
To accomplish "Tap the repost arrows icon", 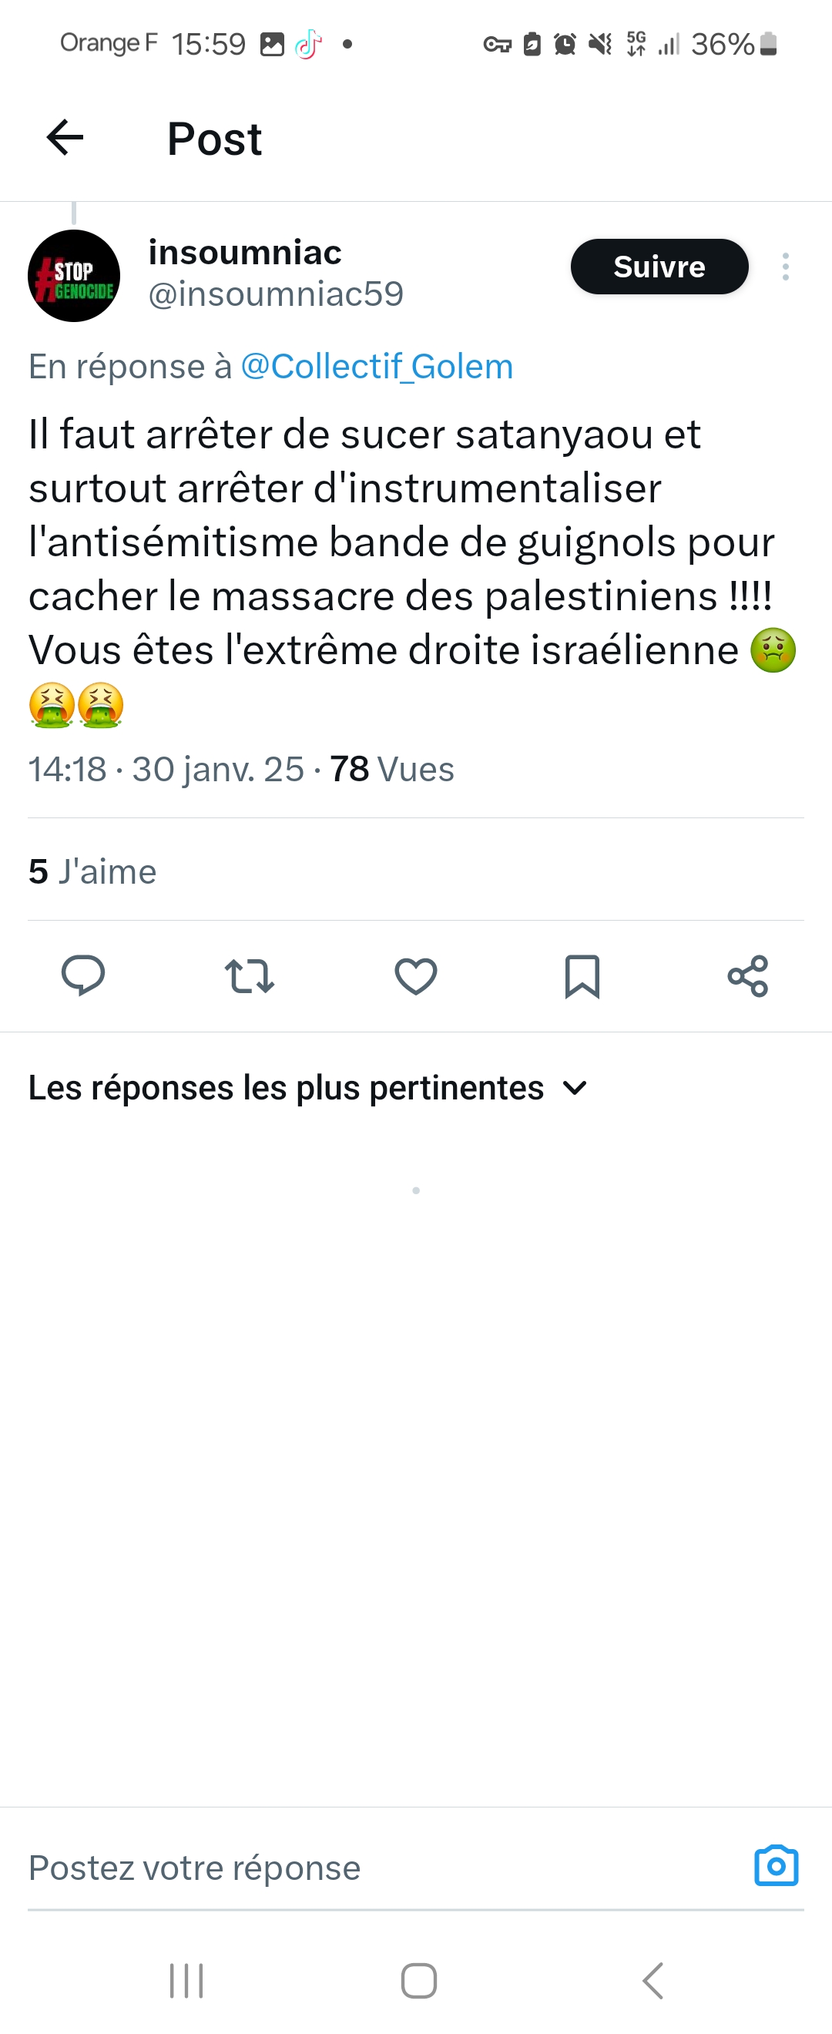I will coord(250,976).
